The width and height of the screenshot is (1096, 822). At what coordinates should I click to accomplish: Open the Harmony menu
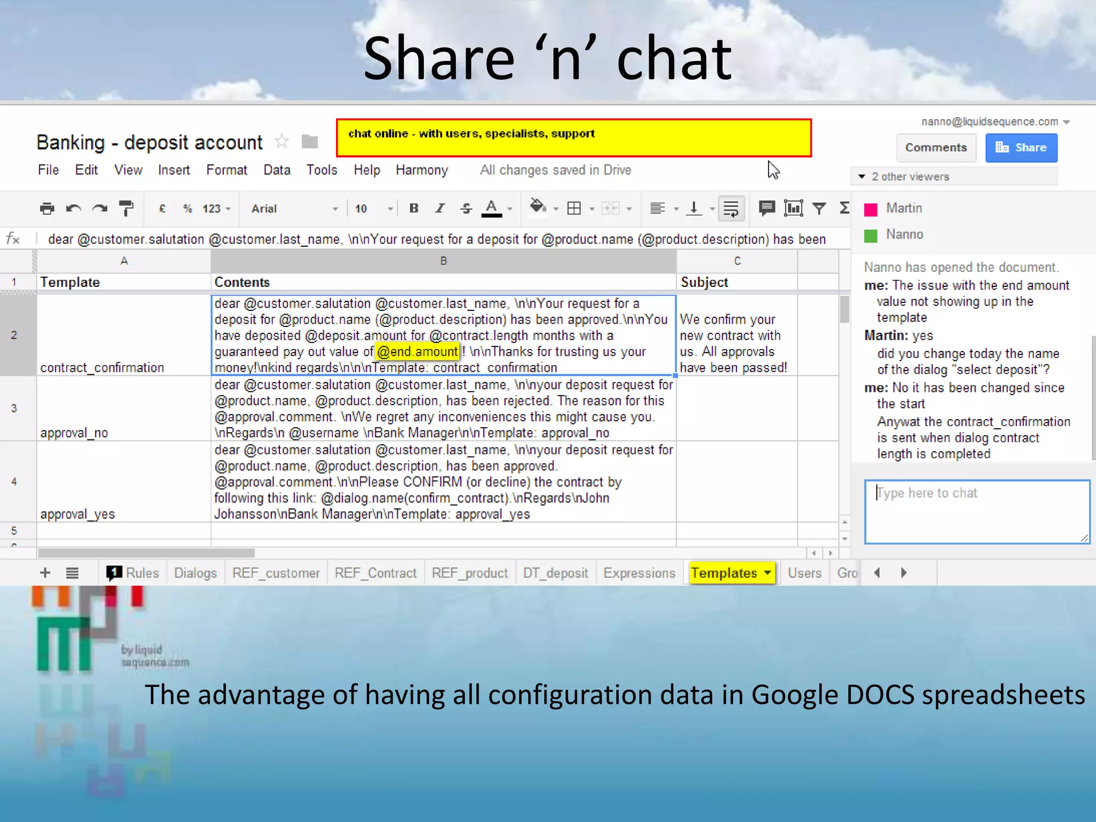pos(422,170)
